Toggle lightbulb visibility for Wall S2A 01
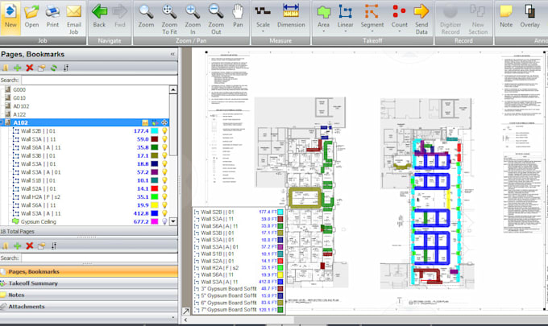The image size is (548, 326). click(x=164, y=189)
